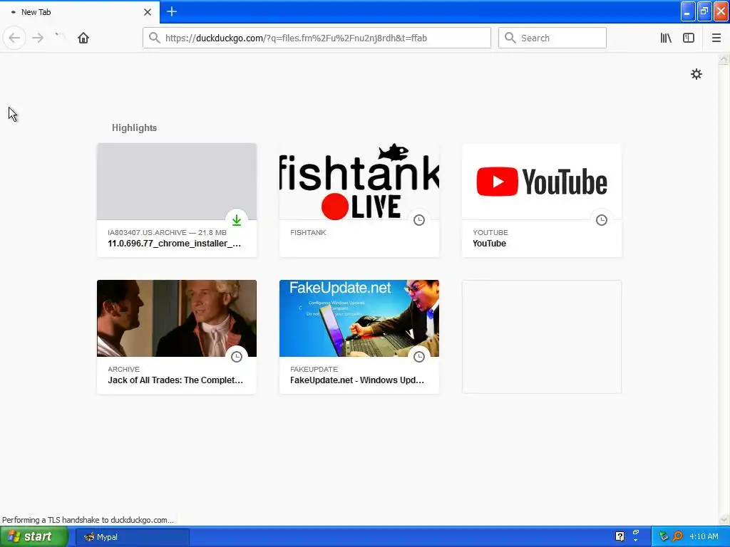This screenshot has width=730, height=547.
Task: Click the Archive card history clock
Action: (x=237, y=357)
